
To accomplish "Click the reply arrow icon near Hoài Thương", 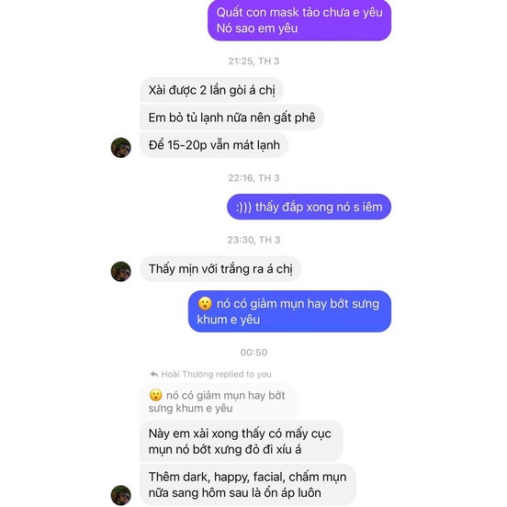I will coord(154,374).
